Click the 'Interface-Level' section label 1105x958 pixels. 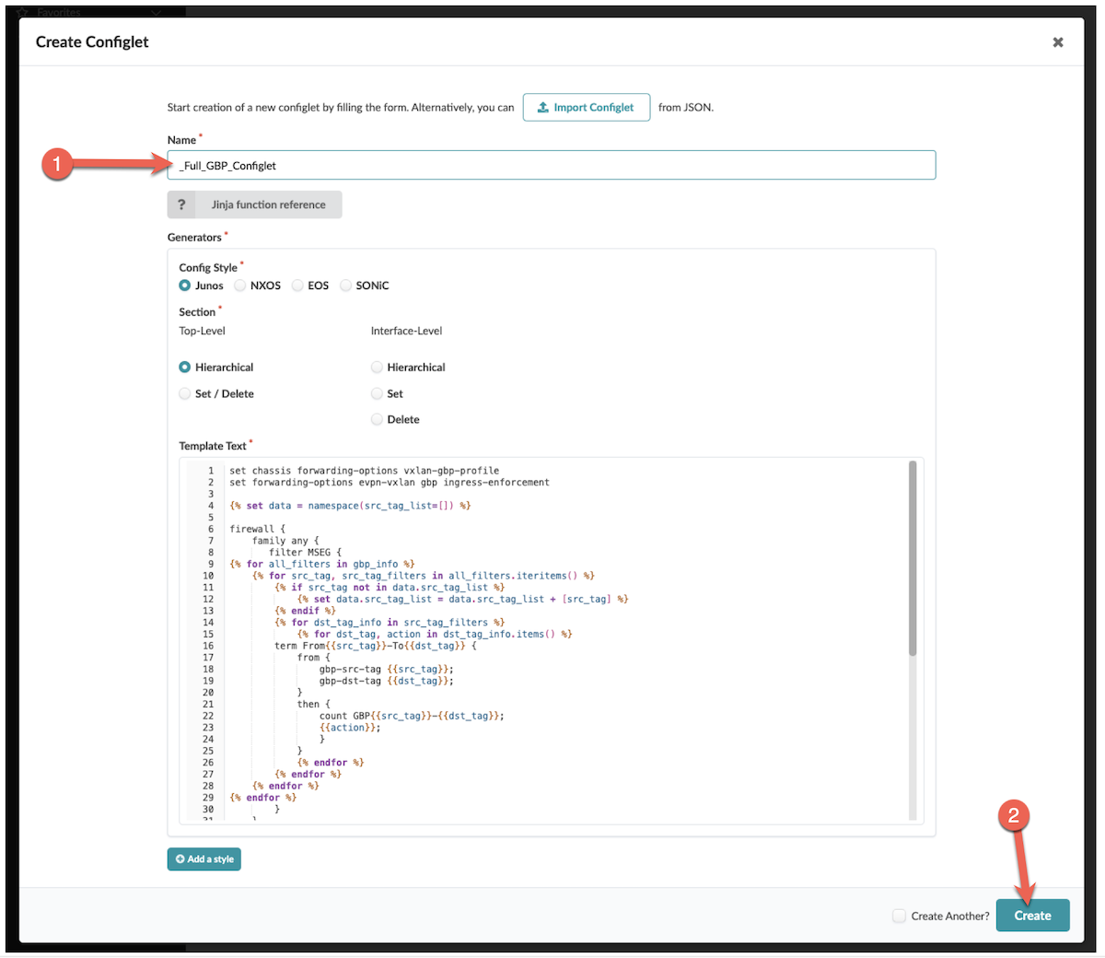[x=407, y=332]
